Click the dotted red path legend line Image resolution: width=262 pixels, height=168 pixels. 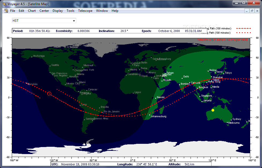[243, 33]
